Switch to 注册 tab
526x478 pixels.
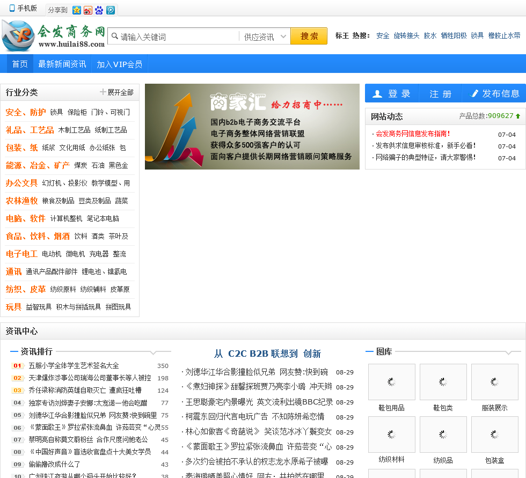[x=440, y=93]
